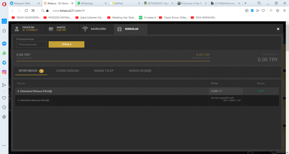Screen dimensions: 289x154
Task: Open Messenger in the Opera sidebar
Action: [x=4, y=44]
